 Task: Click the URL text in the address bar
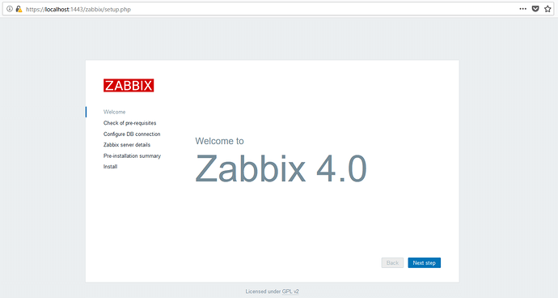pyautogui.click(x=78, y=9)
